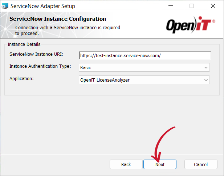Click the 'ServiceNow Adapter Setup' window title
224x176 pixels.
43,6
